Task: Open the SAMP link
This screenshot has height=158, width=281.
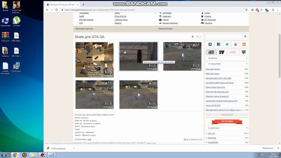Action: (x=82, y=16)
